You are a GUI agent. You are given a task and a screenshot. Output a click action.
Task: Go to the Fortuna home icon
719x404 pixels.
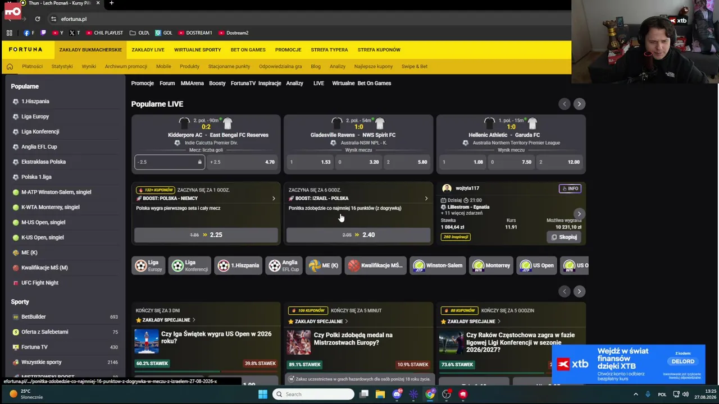[x=10, y=66]
